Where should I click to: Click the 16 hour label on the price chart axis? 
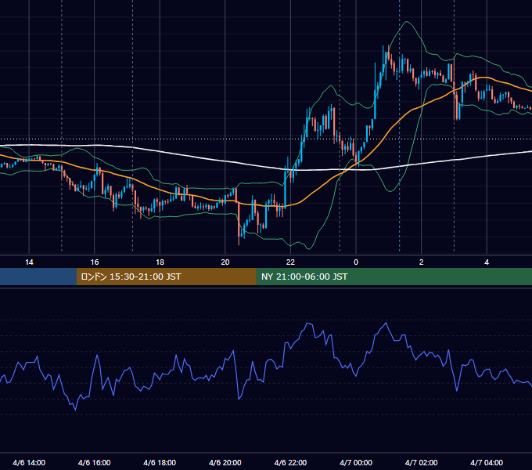tap(95, 262)
